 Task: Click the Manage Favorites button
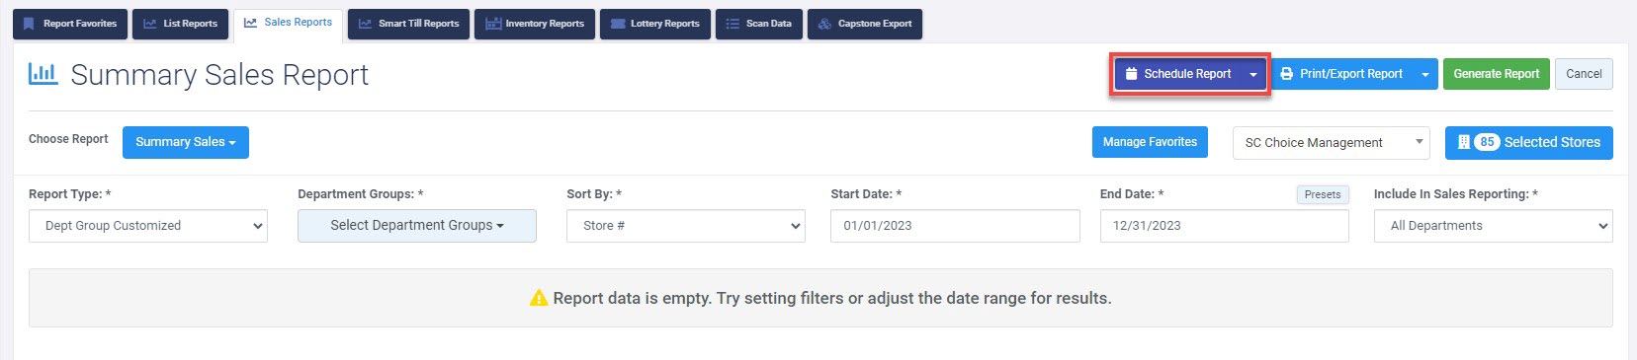point(1150,142)
